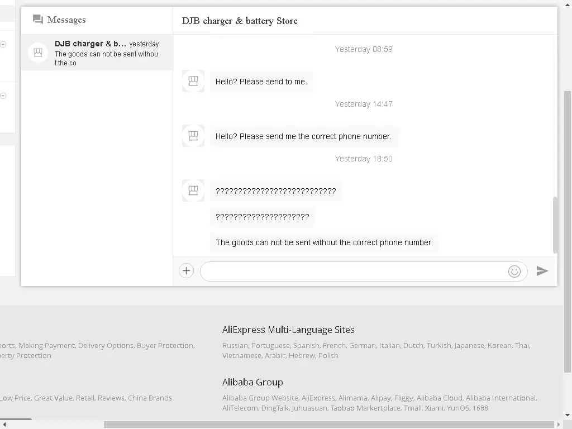Open the Retail footer link

click(85, 398)
